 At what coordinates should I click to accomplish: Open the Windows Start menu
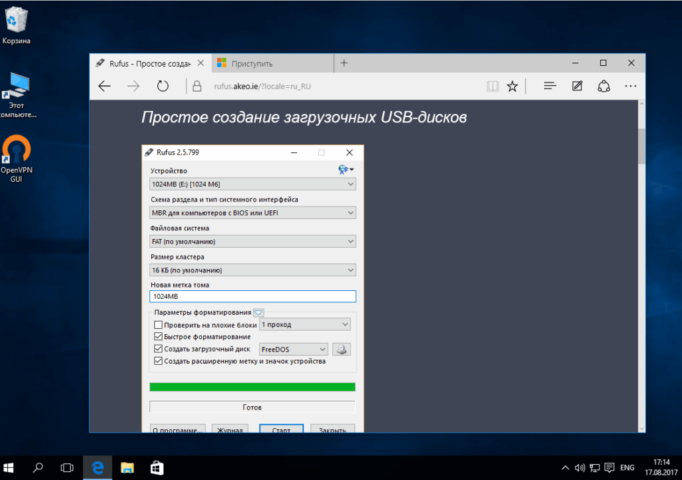click(x=9, y=468)
